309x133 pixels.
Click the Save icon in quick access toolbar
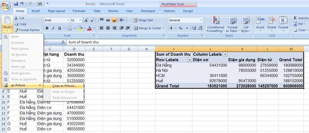click(x=16, y=4)
